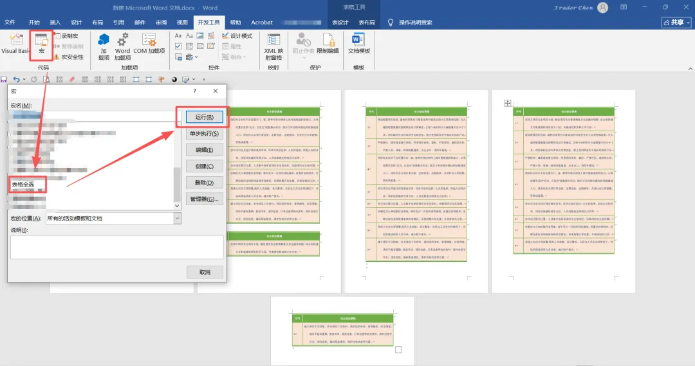695x366 pixels.
Task: Open the 加载项 add-ins button
Action: tap(104, 46)
